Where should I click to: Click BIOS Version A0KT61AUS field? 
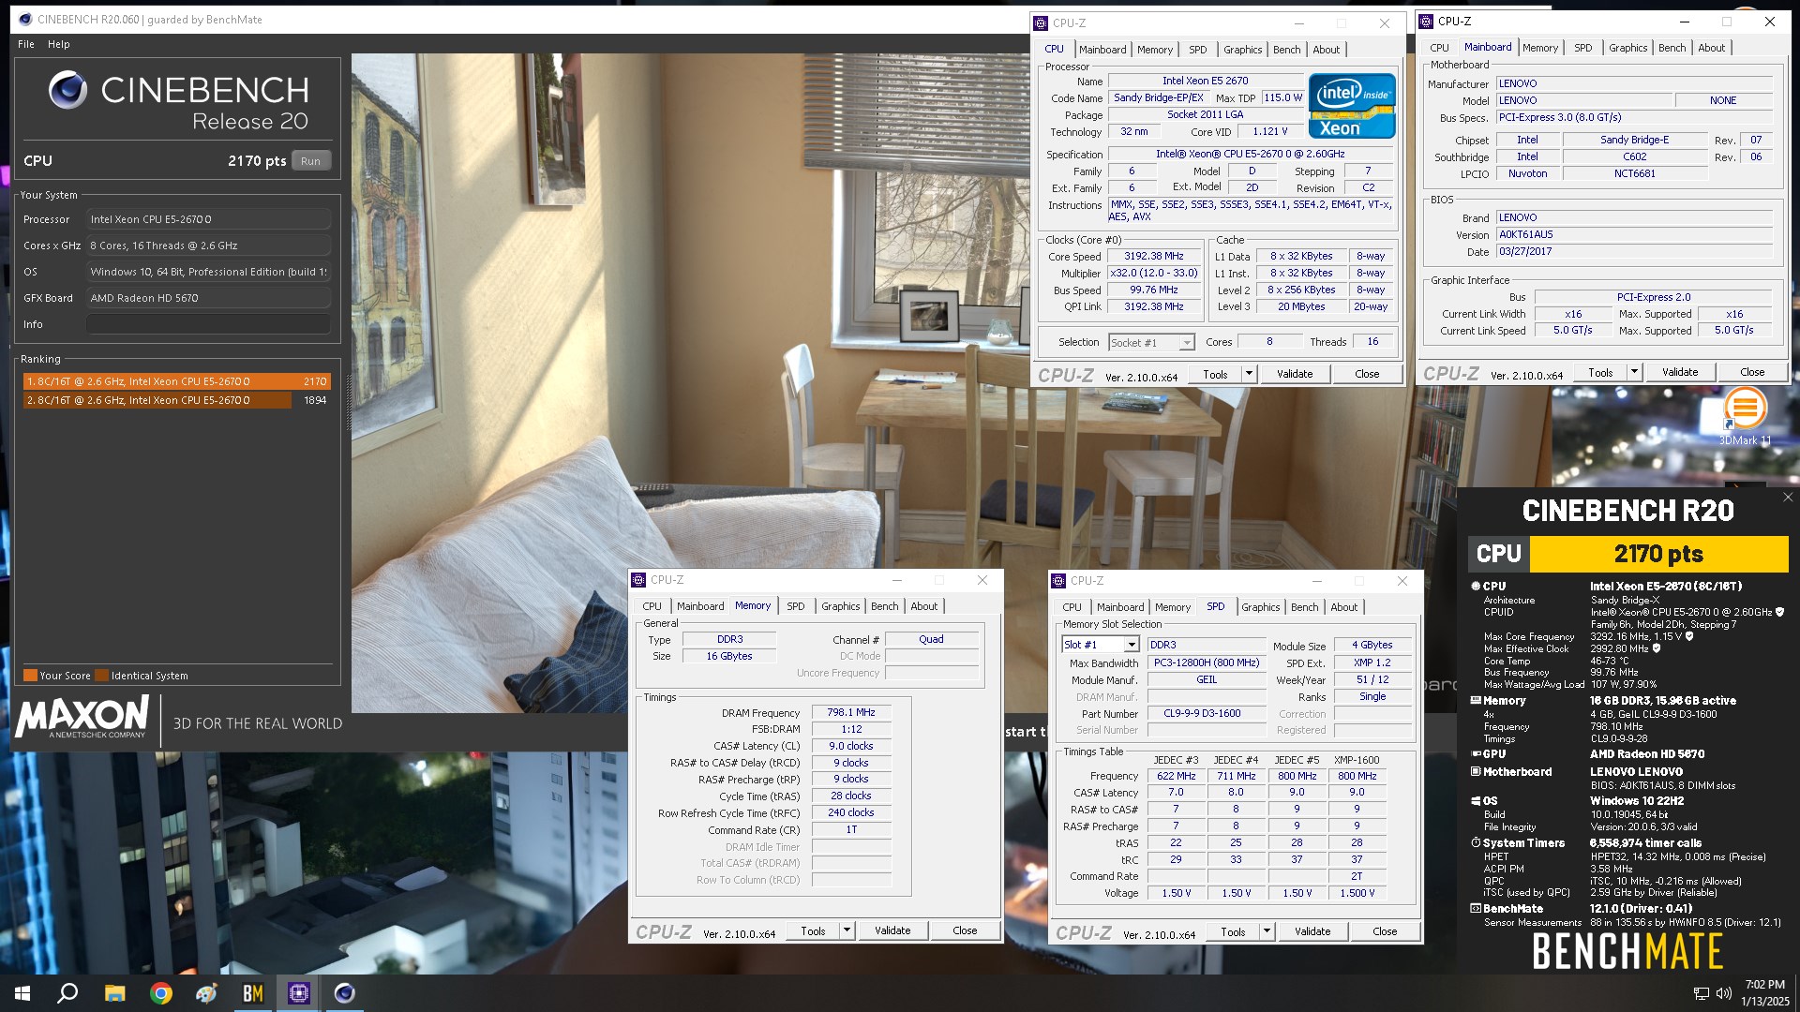tap(1633, 234)
